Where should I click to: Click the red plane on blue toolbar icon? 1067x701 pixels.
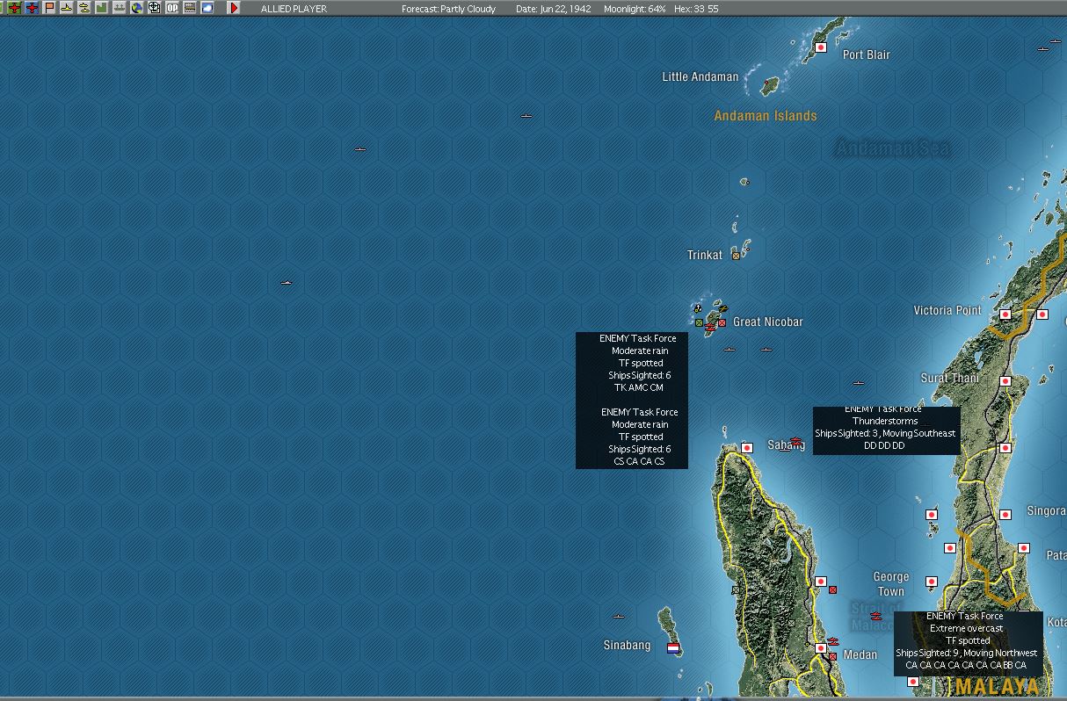[x=32, y=8]
